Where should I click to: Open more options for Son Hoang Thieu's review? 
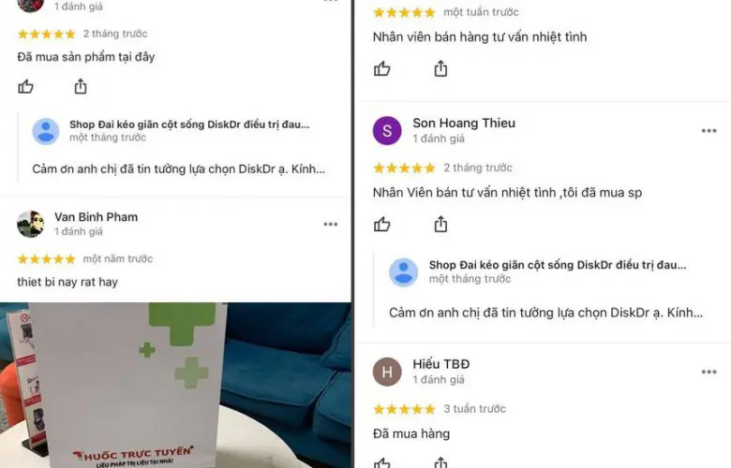click(x=709, y=131)
